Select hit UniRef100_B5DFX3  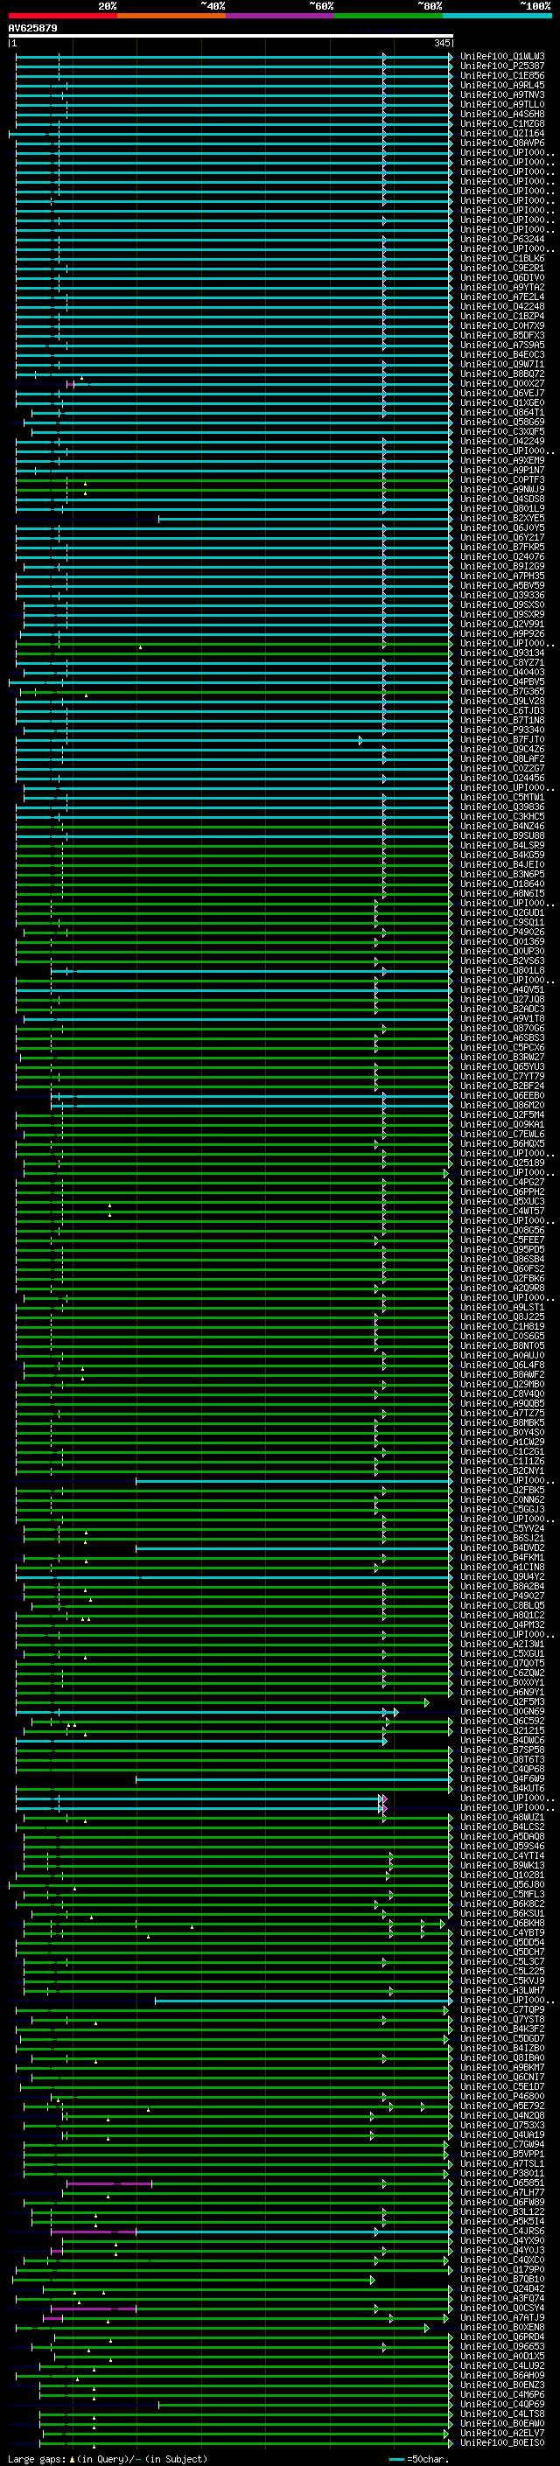502,335
